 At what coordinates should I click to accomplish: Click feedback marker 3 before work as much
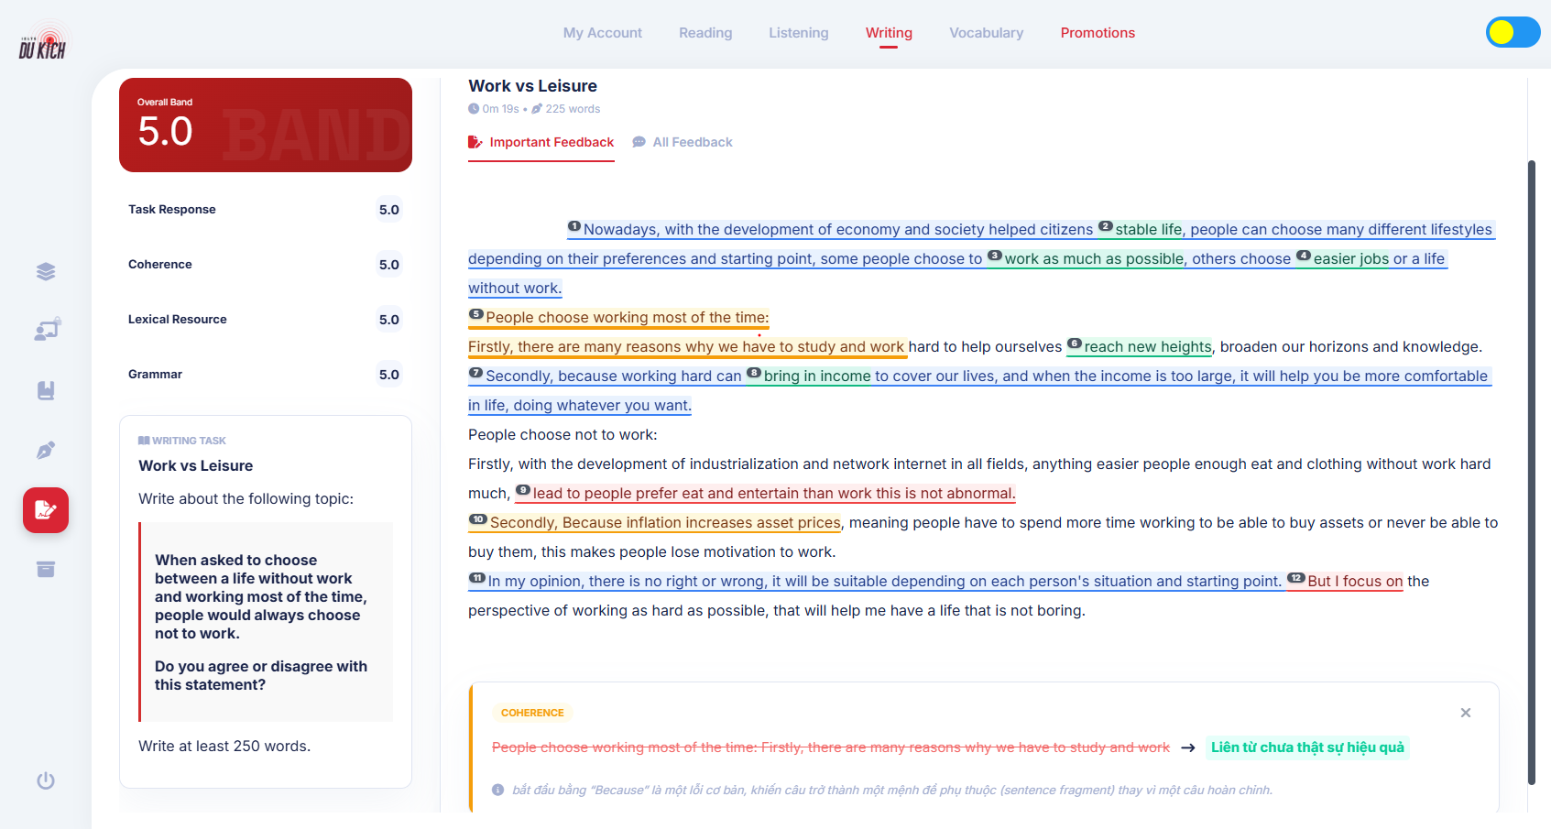995,256
